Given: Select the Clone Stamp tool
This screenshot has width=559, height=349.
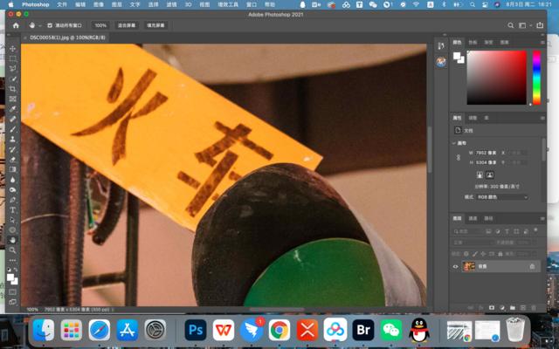Looking at the screenshot, I should pyautogui.click(x=12, y=140).
